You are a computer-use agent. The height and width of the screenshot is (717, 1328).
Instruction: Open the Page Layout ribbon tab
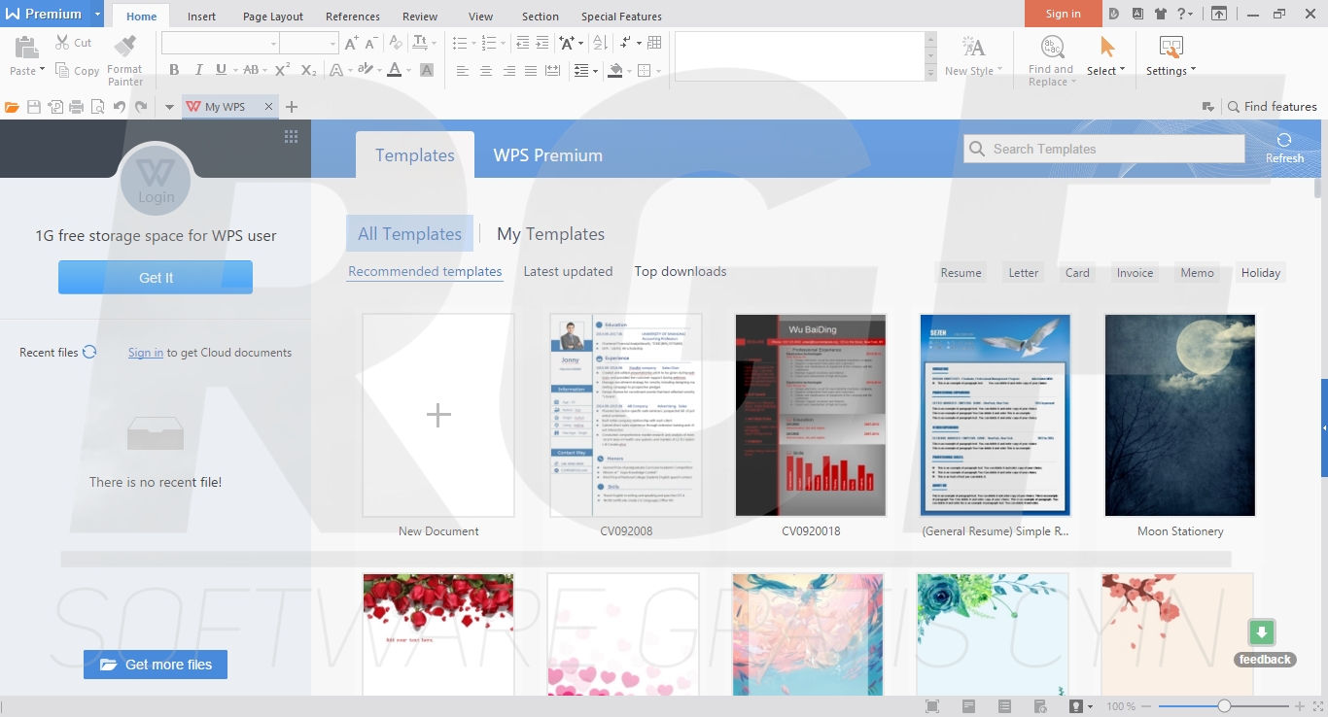pos(273,17)
